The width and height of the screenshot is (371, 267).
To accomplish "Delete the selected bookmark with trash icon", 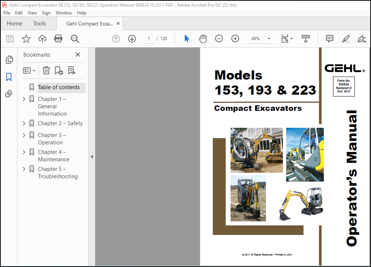I will click(x=46, y=70).
